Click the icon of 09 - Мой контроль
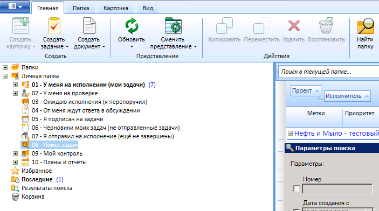 coord(25,153)
